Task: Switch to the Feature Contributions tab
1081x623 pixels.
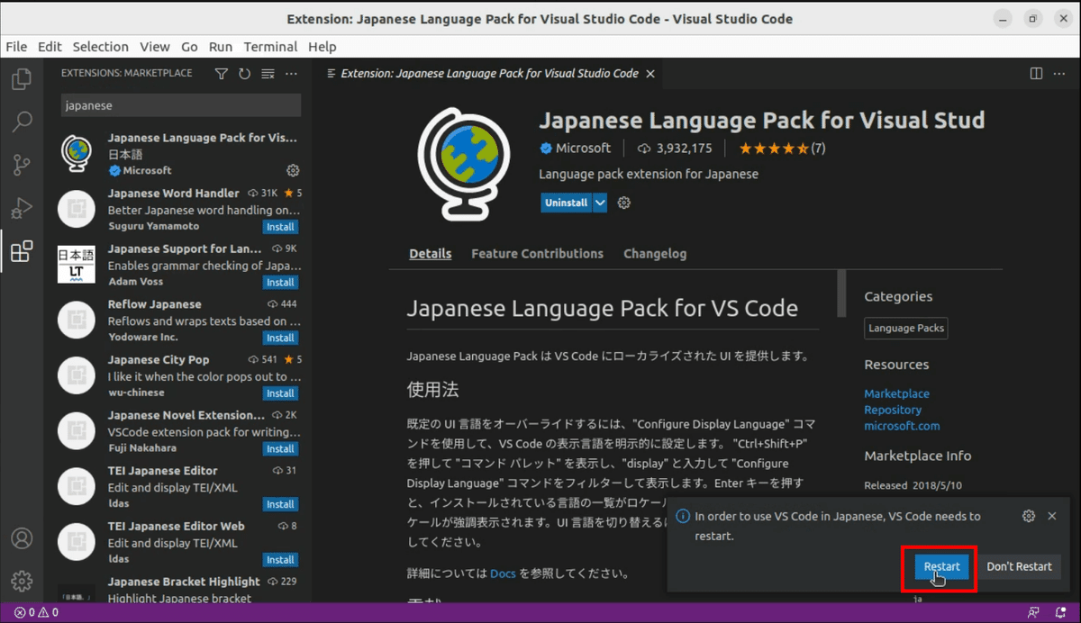Action: point(537,254)
